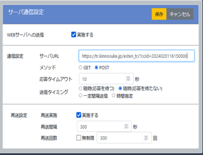Viewport: 203px width, 155px height.
Task: Select 随時(応答を待たない) send timing
Action: click(120, 88)
